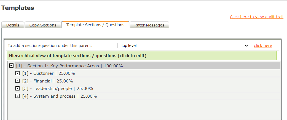This screenshot has height=120, width=287.
Task: Expand the Leadership/people tree node
Action: pos(17,89)
